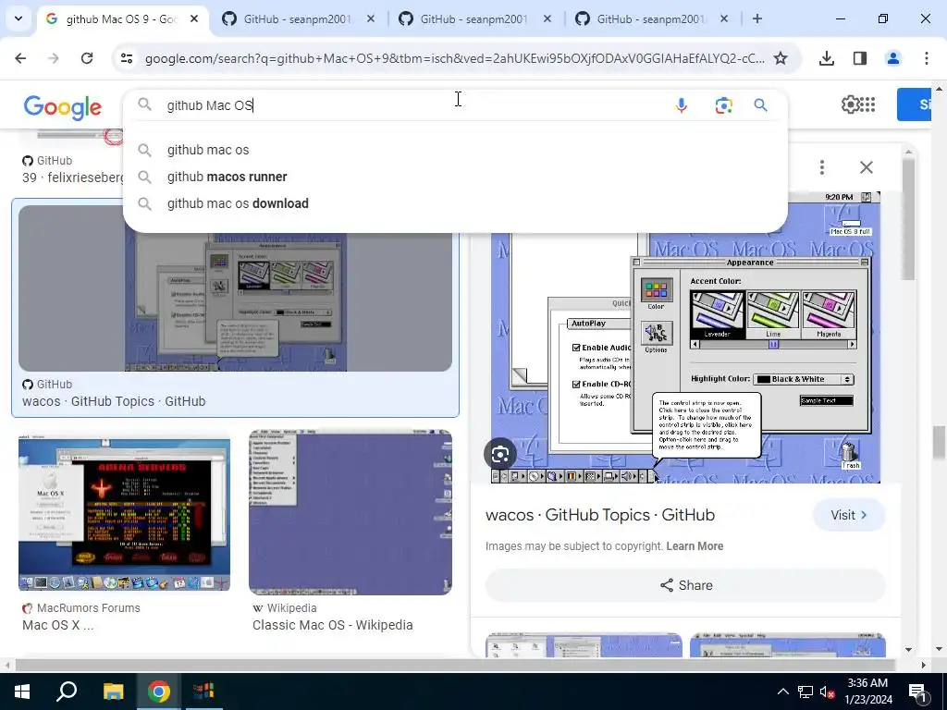Show hidden system tray icons
947x710 pixels.
(782, 692)
